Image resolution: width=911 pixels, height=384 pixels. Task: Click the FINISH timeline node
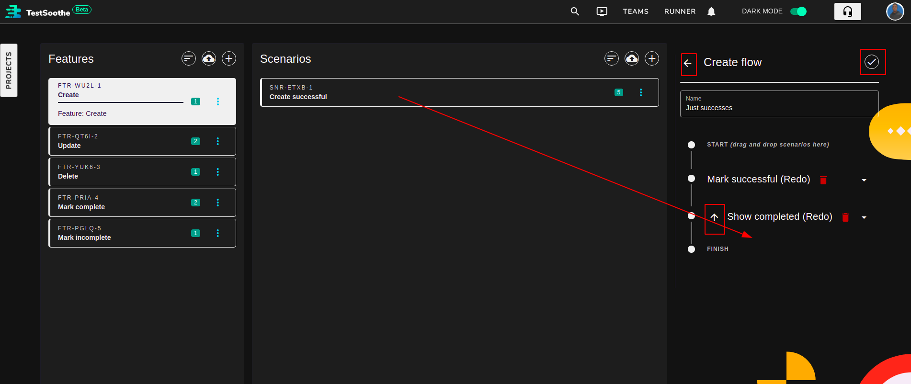(691, 249)
